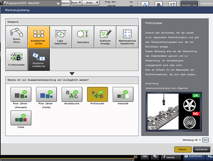Open the Lage bestimmen category

[x=61, y=36]
